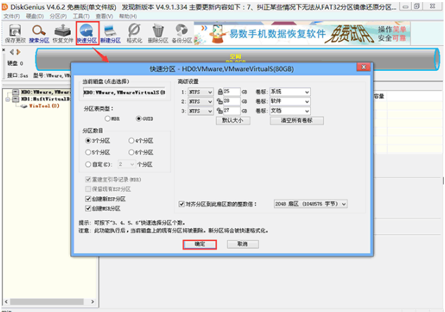
Task: Click the HD1 disk icon in the tree
Action: pyautogui.click(x=15, y=99)
